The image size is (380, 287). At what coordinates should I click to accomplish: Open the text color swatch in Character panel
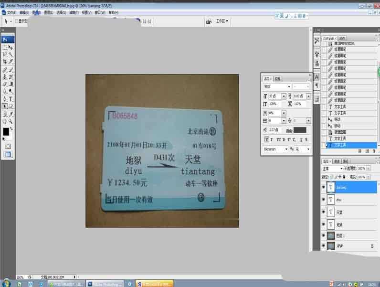(300, 130)
